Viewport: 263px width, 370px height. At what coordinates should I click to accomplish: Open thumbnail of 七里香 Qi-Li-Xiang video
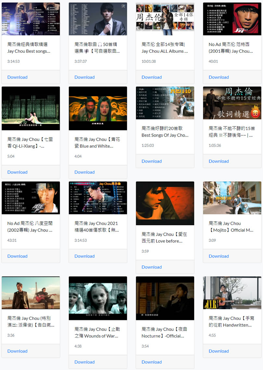[31, 108]
